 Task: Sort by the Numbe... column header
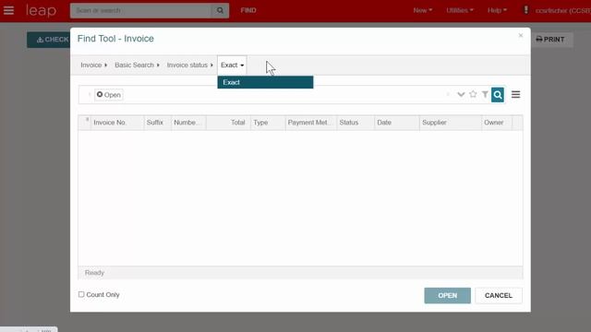coord(188,123)
